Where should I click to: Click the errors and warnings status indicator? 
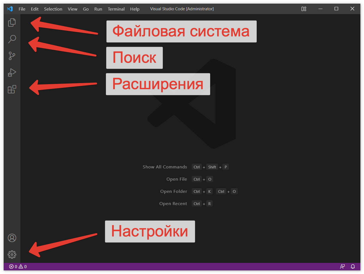tap(17, 266)
